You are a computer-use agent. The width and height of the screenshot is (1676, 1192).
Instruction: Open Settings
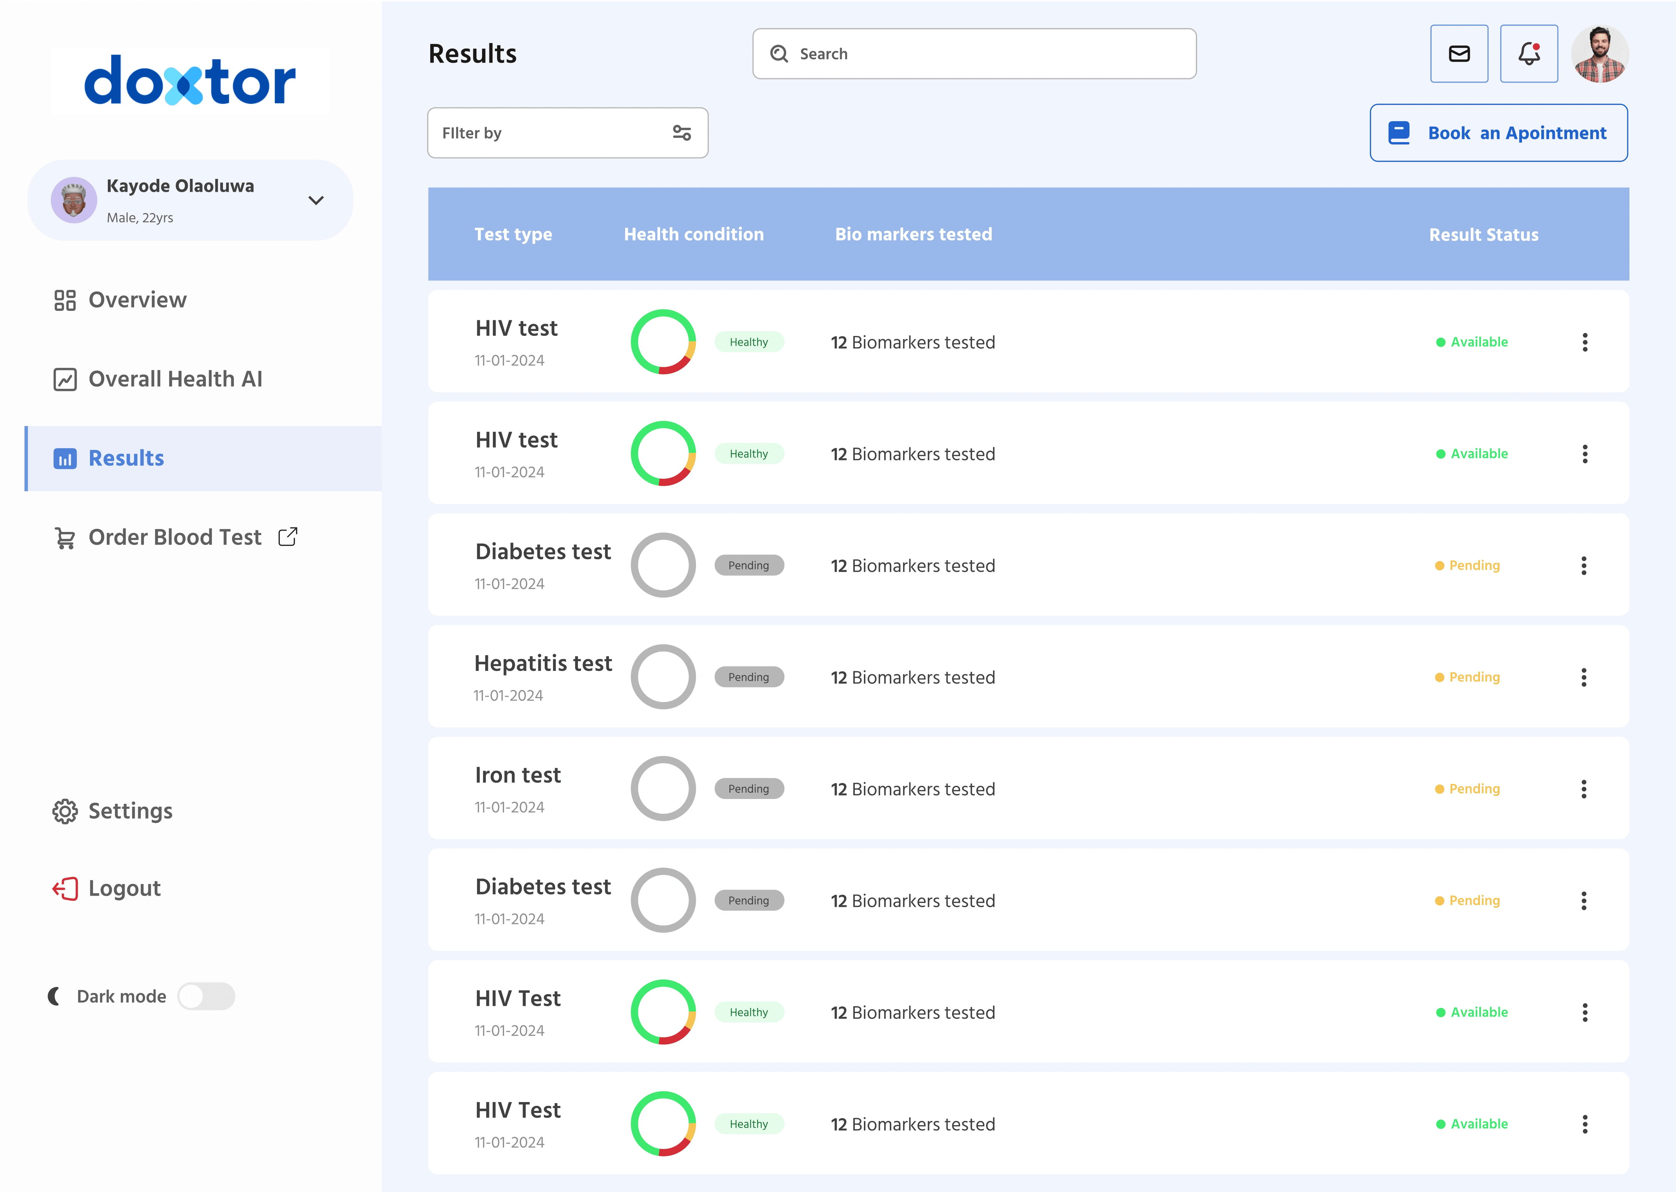tap(131, 811)
